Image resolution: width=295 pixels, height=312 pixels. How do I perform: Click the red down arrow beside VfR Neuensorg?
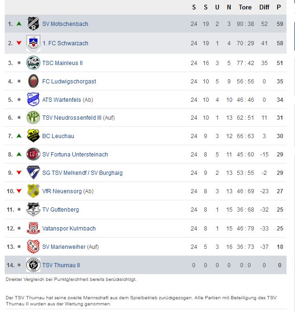(x=19, y=191)
